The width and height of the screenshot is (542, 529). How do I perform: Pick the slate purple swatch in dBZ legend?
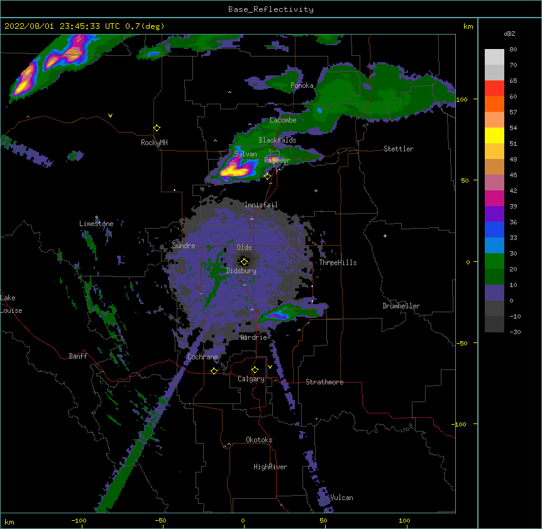(x=494, y=293)
